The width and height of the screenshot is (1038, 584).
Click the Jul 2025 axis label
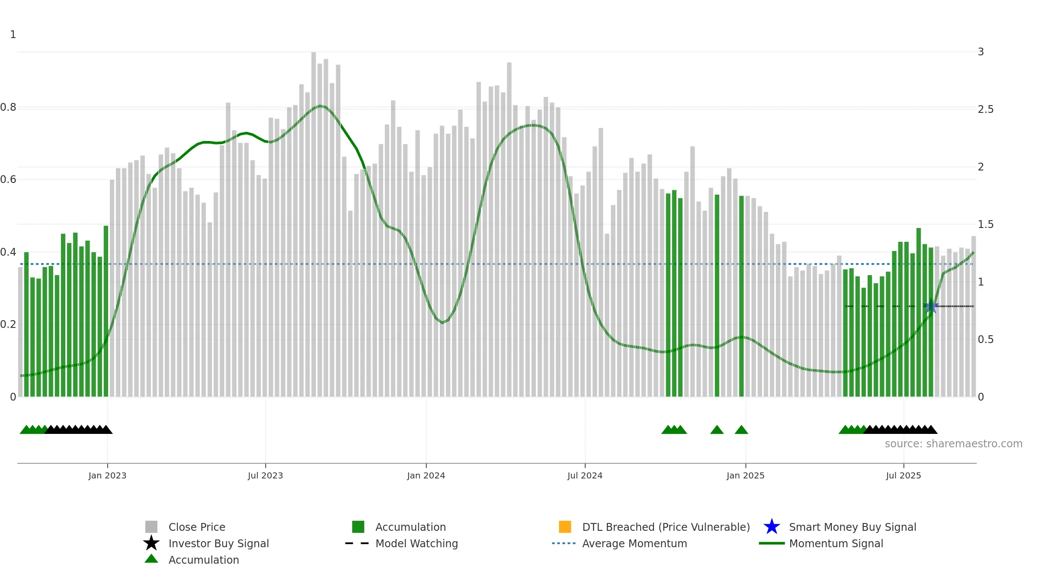click(903, 476)
